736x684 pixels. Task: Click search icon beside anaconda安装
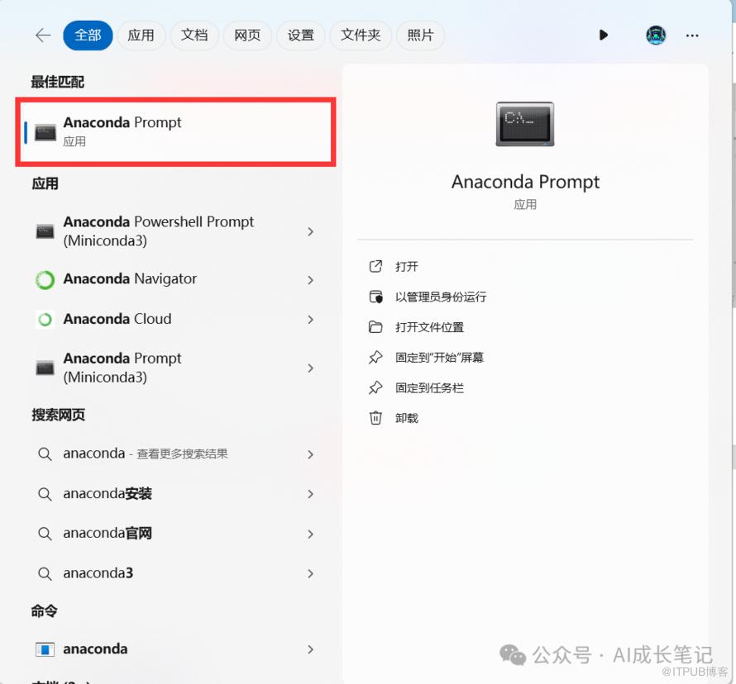click(x=45, y=494)
